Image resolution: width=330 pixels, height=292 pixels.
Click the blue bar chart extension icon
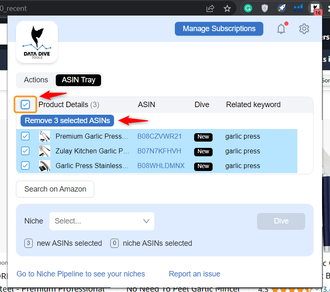(x=298, y=8)
